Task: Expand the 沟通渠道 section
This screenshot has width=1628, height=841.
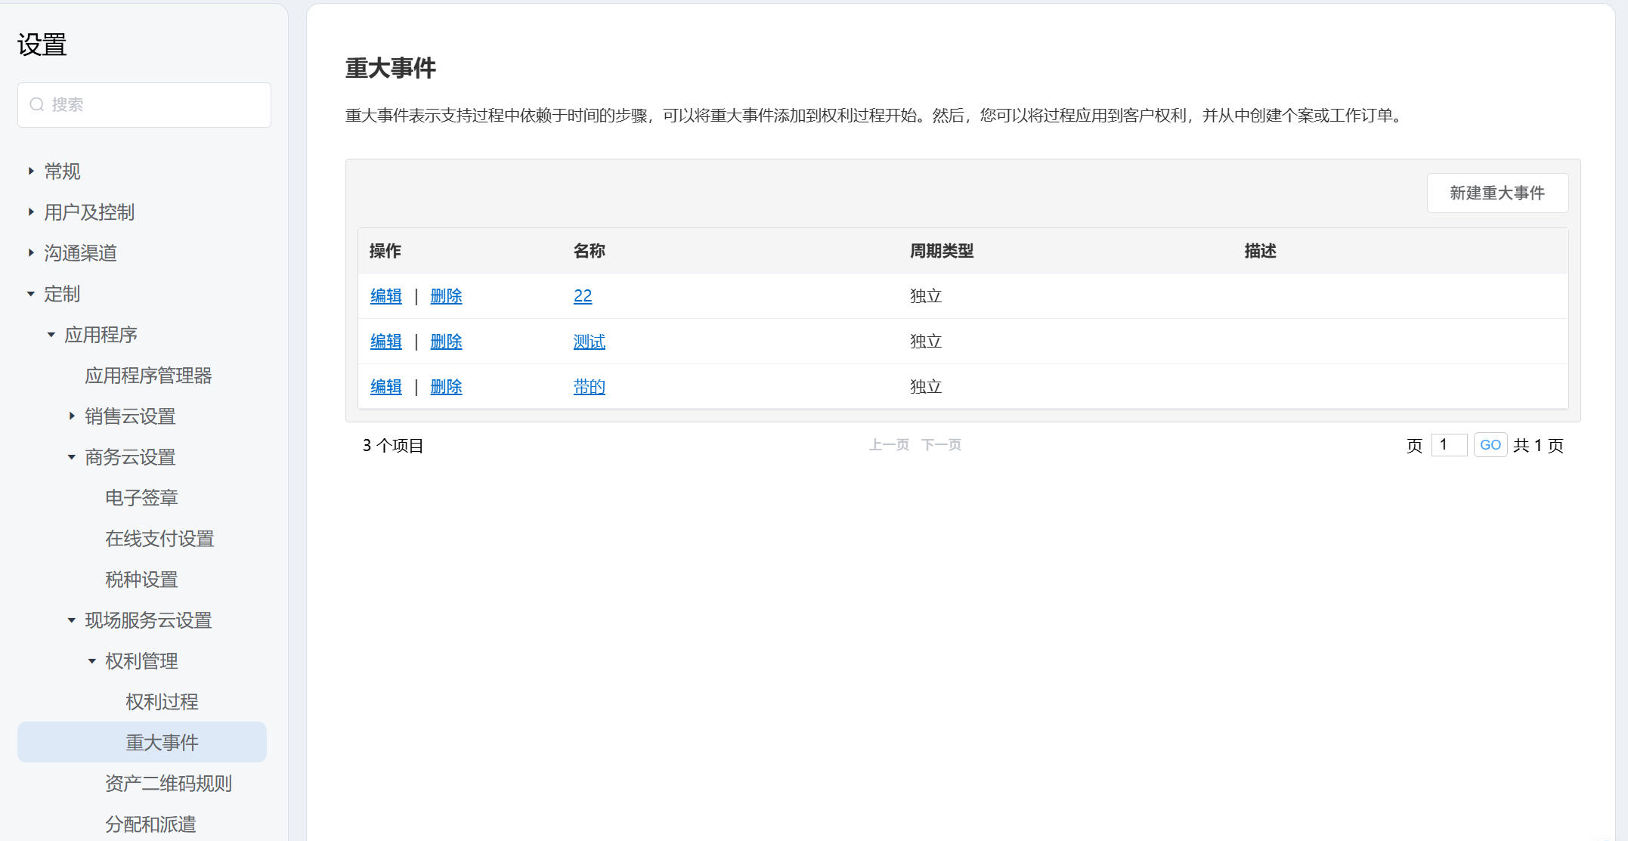Action: pos(31,253)
